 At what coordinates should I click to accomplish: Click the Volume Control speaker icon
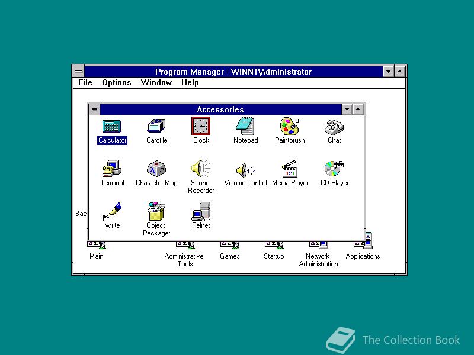(245, 170)
